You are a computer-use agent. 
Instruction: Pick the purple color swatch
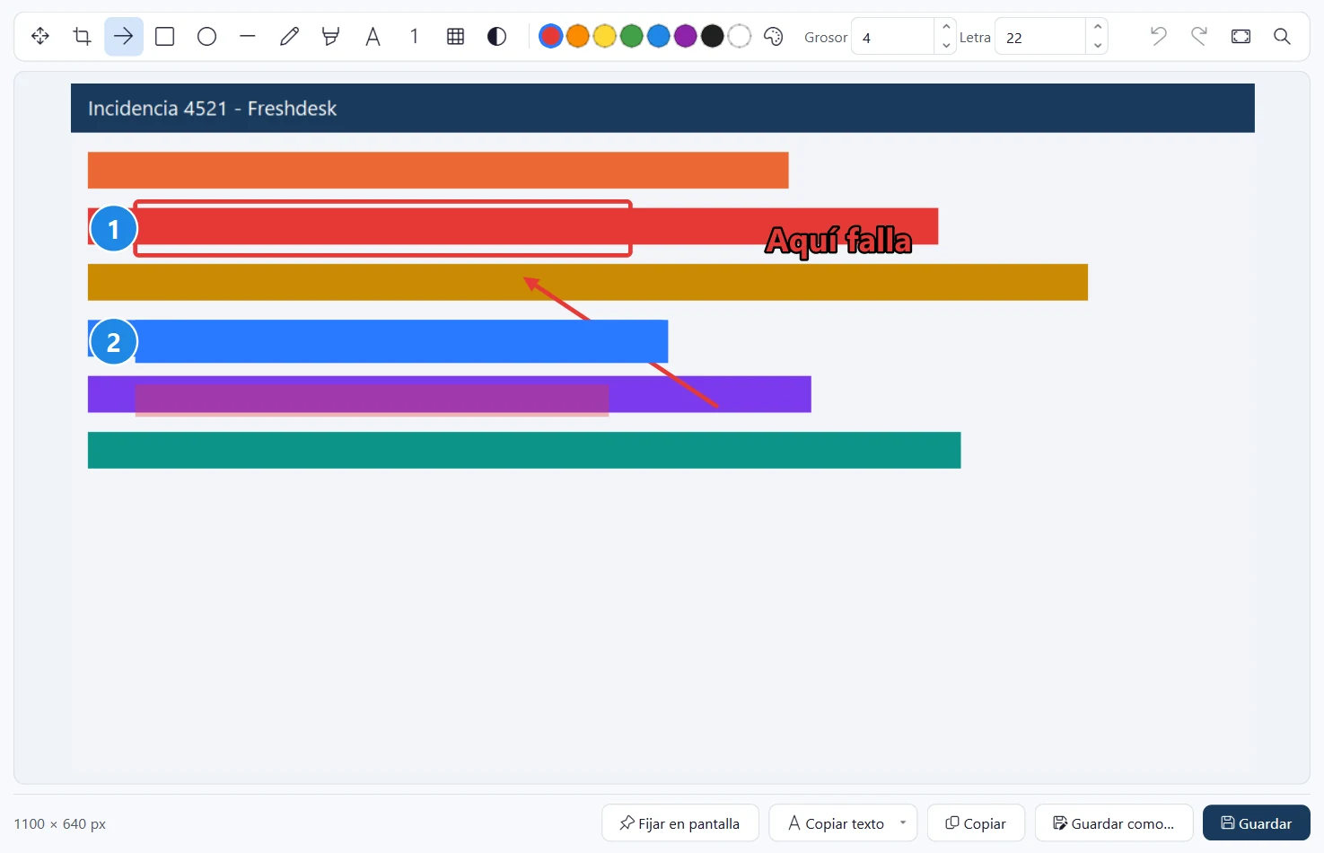686,37
